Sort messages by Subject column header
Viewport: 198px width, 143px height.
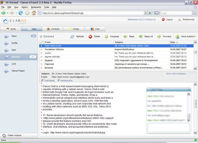pyautogui.click(x=141, y=42)
